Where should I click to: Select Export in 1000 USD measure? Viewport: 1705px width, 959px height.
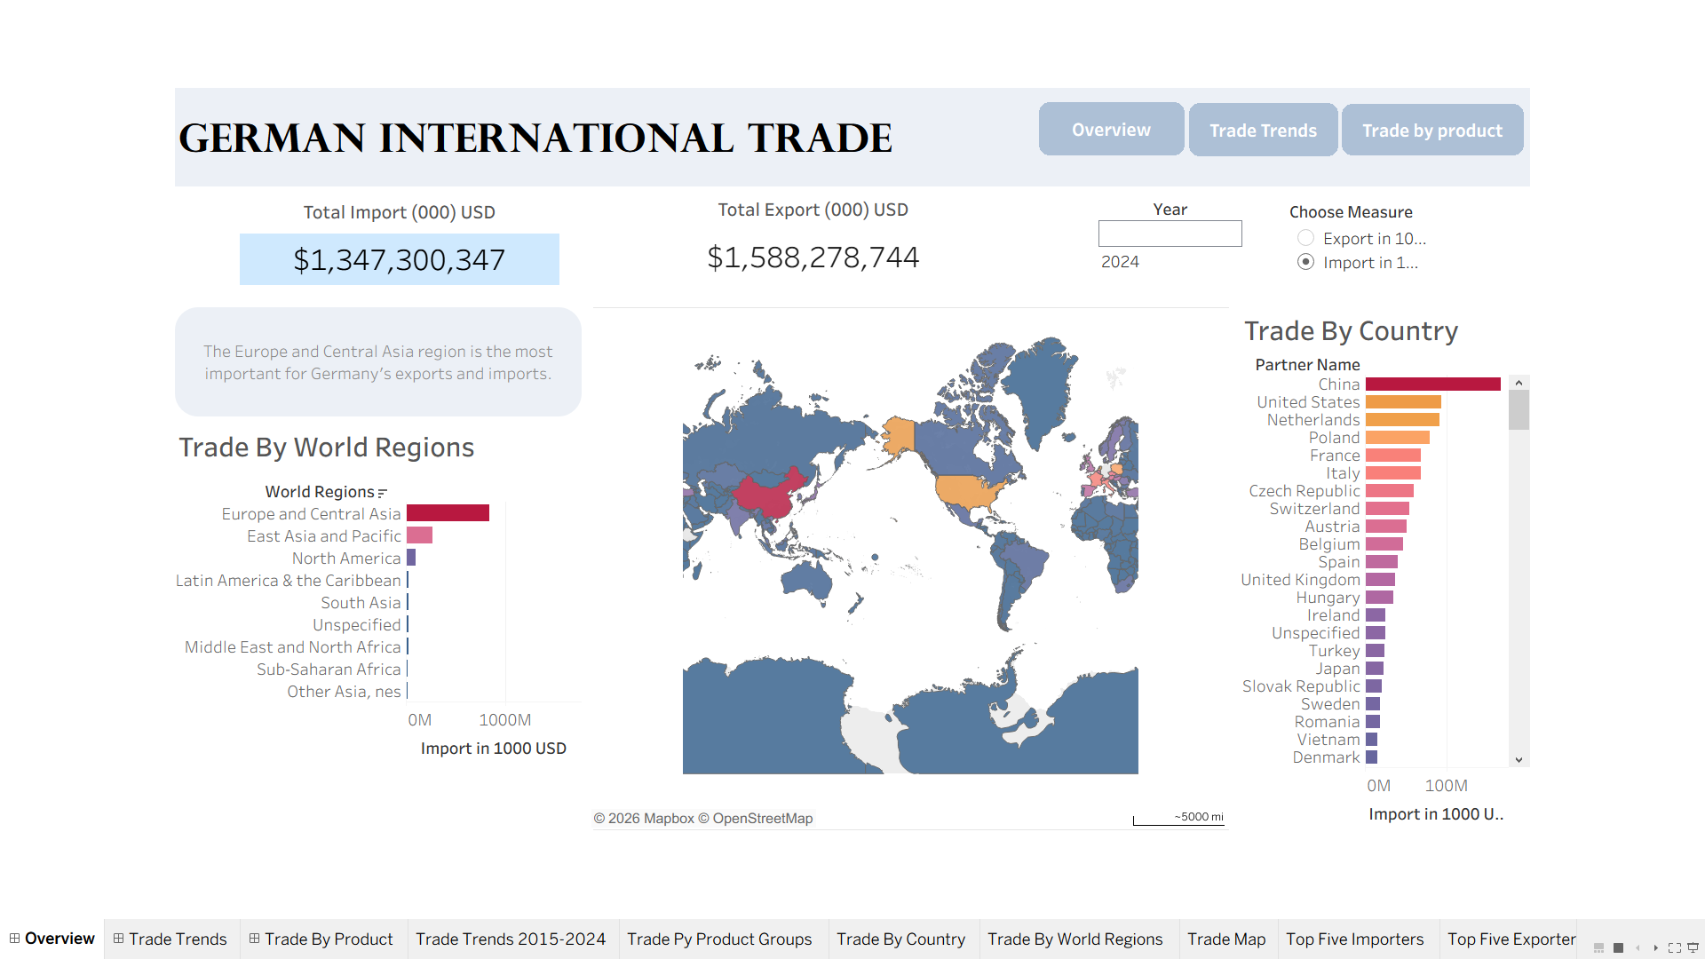[x=1305, y=238]
